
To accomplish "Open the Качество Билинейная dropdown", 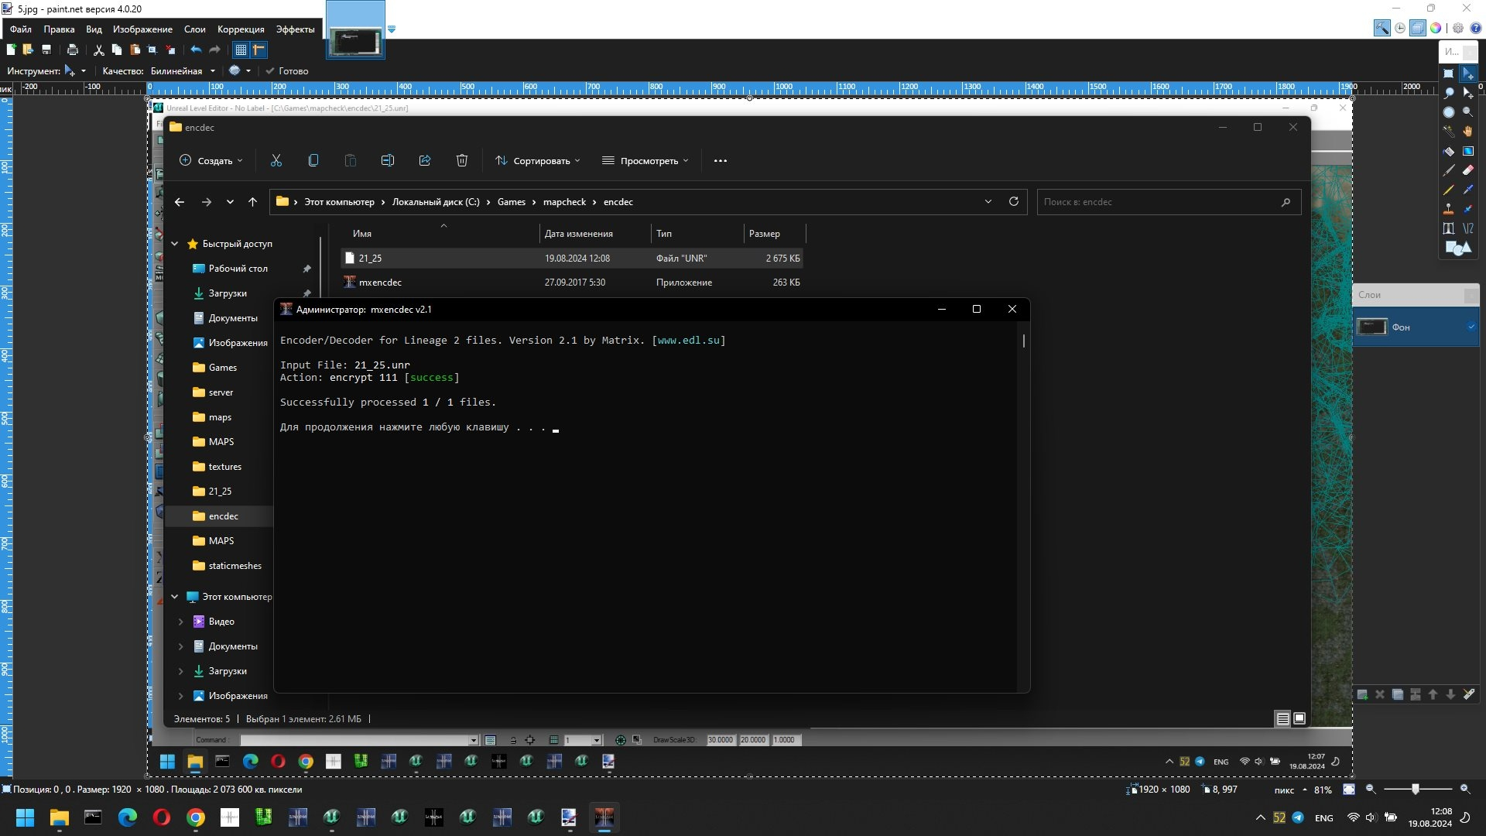I will pyautogui.click(x=183, y=70).
